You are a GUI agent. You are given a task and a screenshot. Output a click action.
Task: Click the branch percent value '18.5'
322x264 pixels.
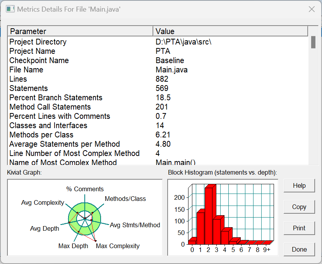[x=163, y=98]
